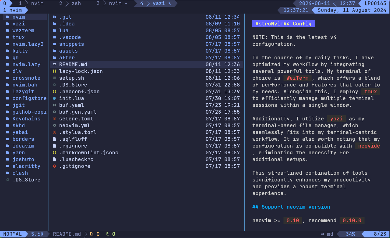Open the gh folder
Image resolution: width=390 pixels, height=238 pixels.
[15, 58]
